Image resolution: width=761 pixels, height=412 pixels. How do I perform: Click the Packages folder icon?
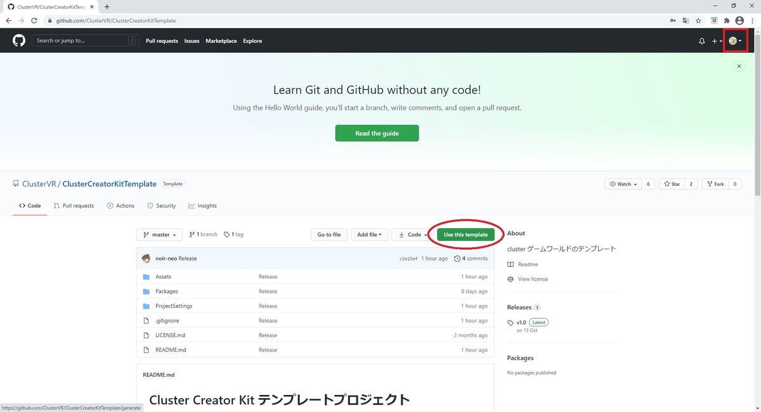146,292
